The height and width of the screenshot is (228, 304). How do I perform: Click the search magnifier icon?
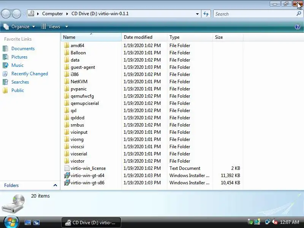[299, 14]
